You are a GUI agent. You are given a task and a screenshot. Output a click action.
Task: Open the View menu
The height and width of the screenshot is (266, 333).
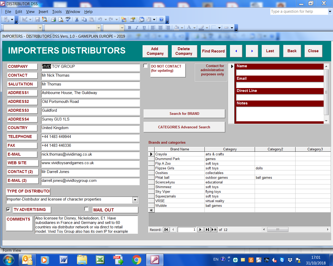(30, 12)
